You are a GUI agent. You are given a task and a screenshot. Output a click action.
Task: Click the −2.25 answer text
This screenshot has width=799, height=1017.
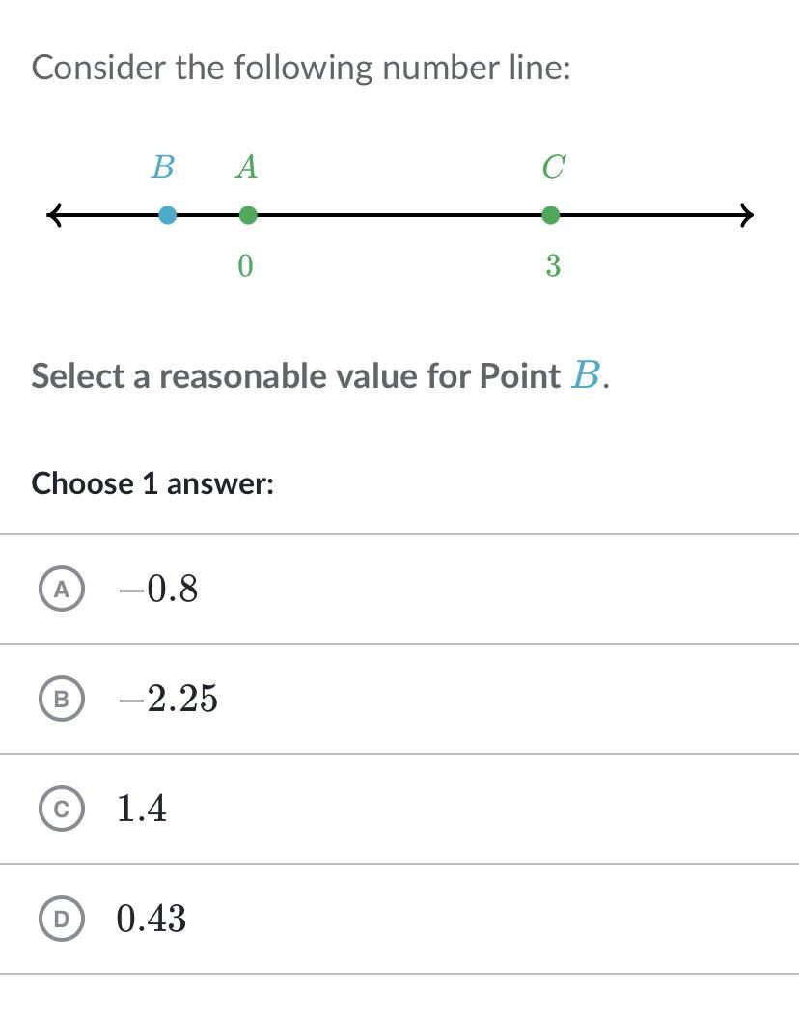(167, 699)
